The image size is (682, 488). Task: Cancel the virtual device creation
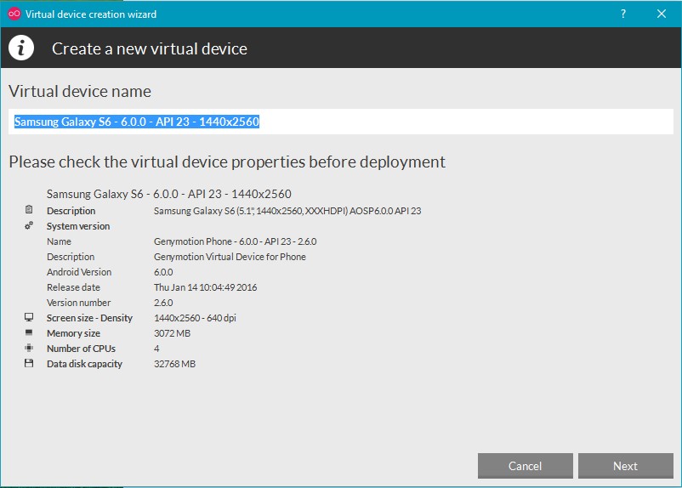(525, 466)
